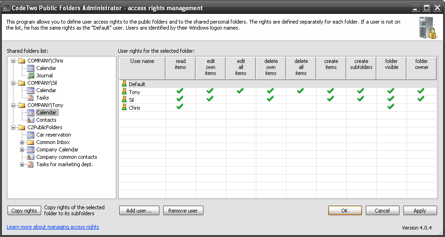
Task: Click the Sil user icon
Action: [124, 100]
